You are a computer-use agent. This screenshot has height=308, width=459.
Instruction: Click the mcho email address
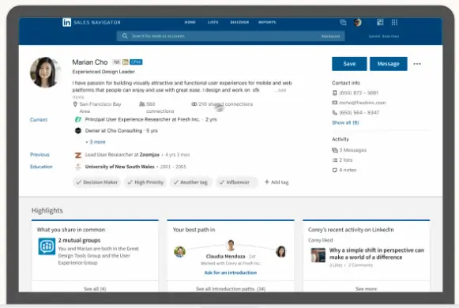363,103
